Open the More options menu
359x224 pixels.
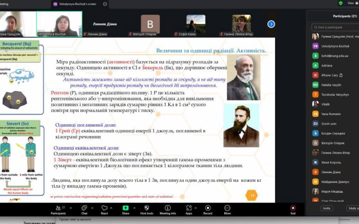[228, 209]
